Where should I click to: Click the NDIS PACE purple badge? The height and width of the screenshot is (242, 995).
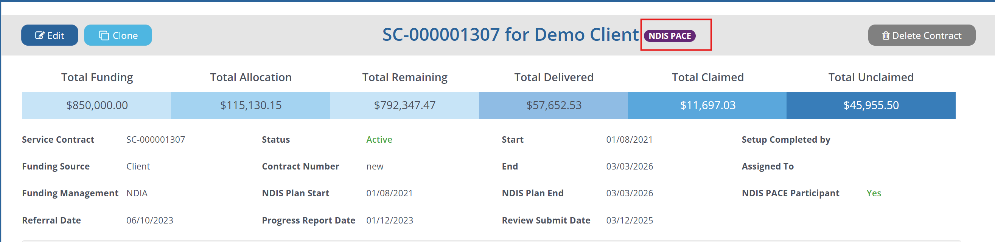669,36
